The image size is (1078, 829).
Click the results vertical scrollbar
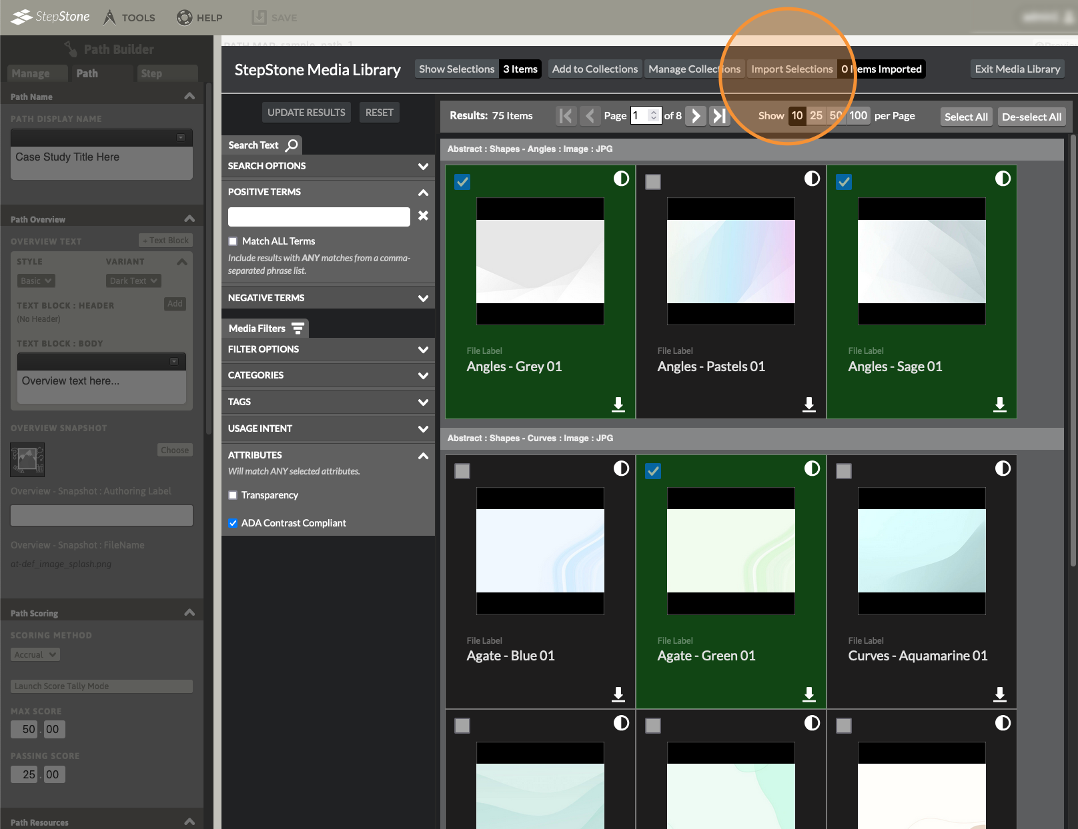click(x=1073, y=350)
